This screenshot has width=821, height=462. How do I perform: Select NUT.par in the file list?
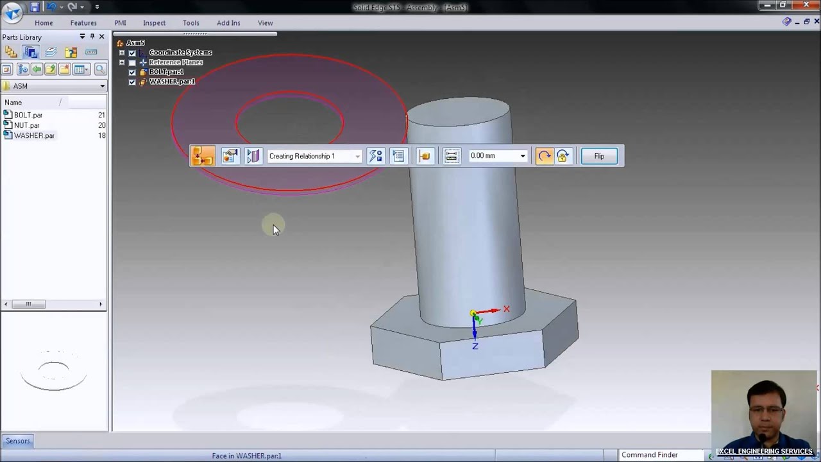pos(27,125)
